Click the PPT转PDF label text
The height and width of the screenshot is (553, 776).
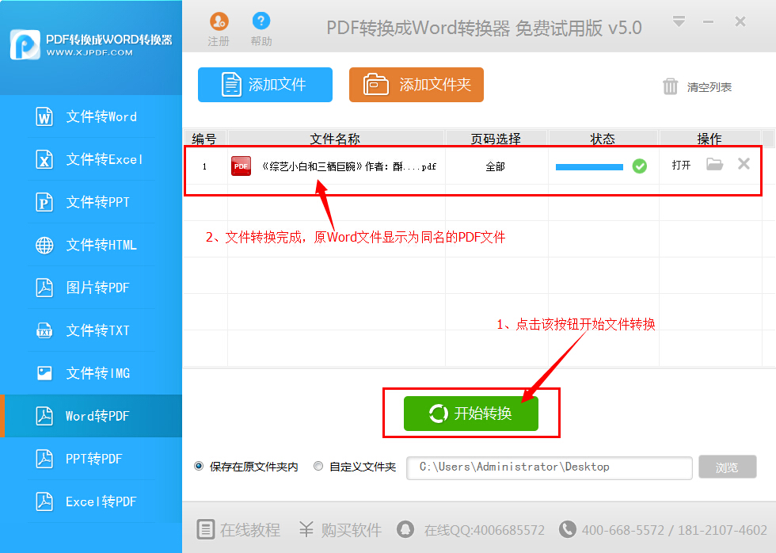tap(94, 459)
